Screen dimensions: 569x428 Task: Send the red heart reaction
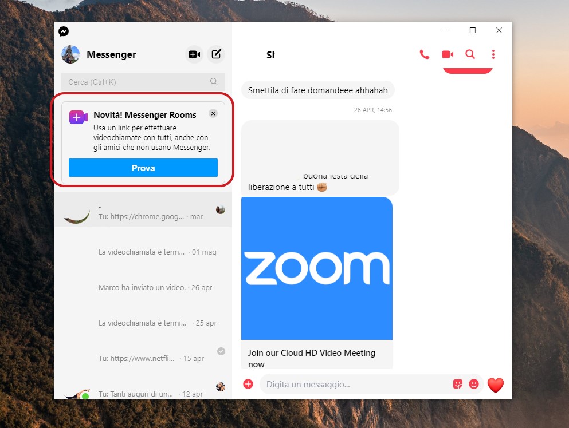(x=495, y=385)
